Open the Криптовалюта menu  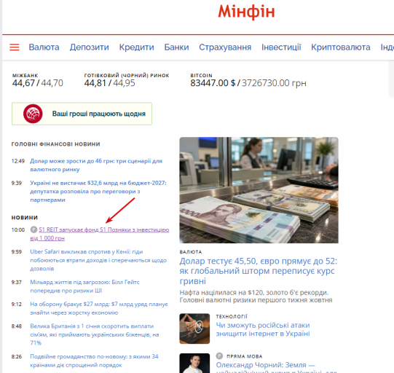click(341, 47)
